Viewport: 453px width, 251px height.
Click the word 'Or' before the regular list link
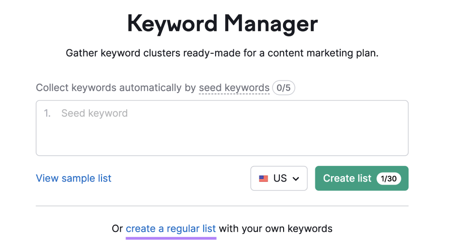point(117,228)
